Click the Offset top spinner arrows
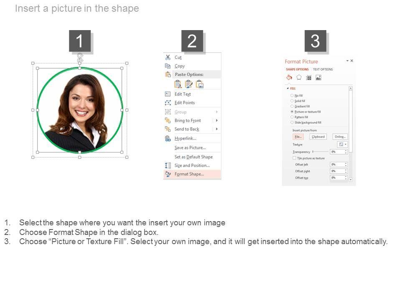 click(x=346, y=178)
